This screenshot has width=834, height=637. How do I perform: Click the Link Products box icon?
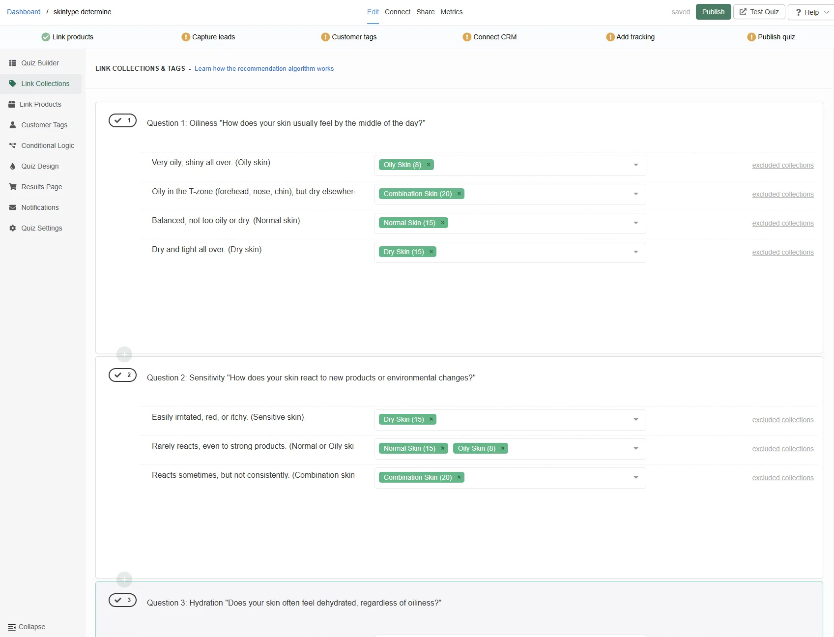12,104
